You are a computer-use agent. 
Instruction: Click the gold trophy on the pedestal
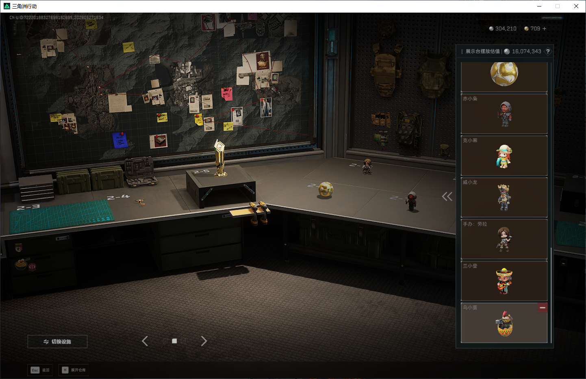tap(220, 158)
